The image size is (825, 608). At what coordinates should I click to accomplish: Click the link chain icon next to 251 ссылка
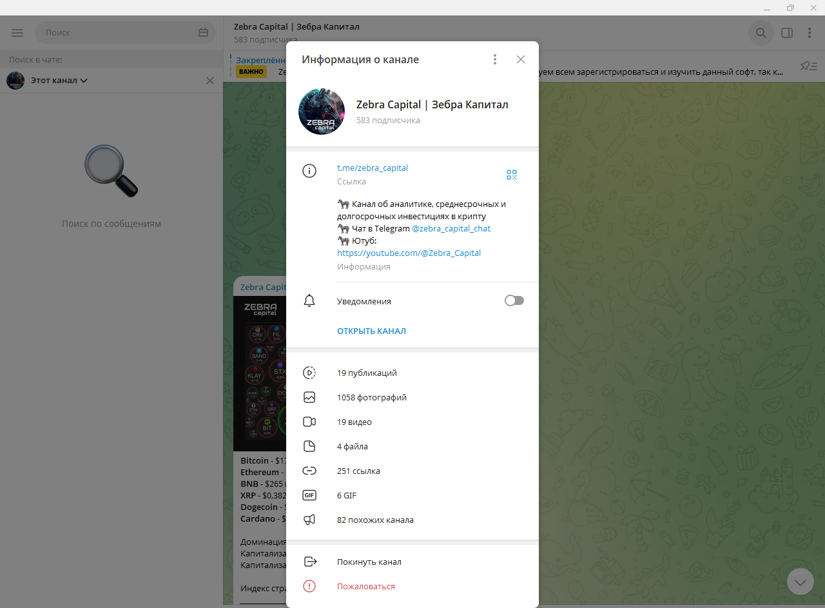point(309,471)
